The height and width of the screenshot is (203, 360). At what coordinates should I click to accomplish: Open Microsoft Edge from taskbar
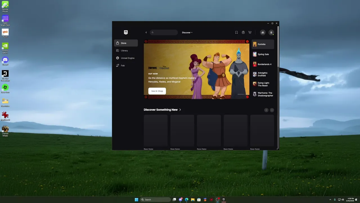pyautogui.click(x=186, y=200)
